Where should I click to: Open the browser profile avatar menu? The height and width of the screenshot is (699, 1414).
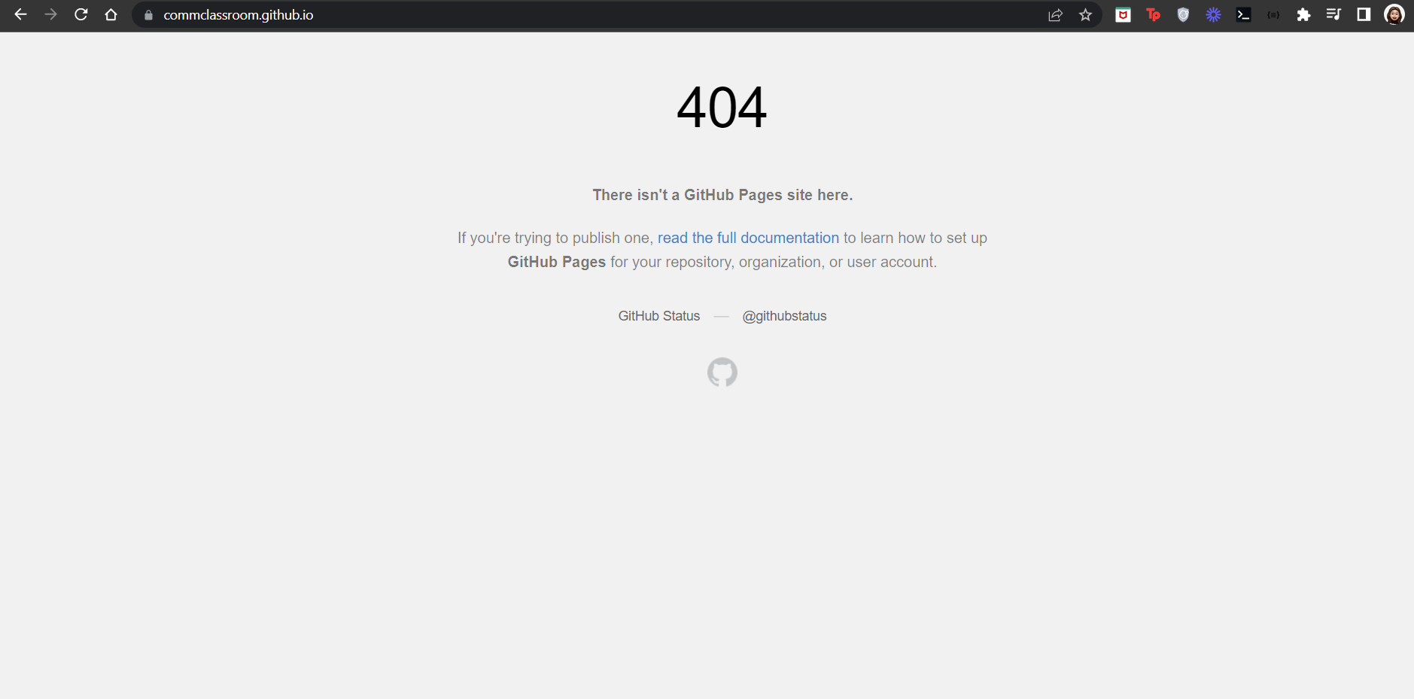pyautogui.click(x=1394, y=14)
